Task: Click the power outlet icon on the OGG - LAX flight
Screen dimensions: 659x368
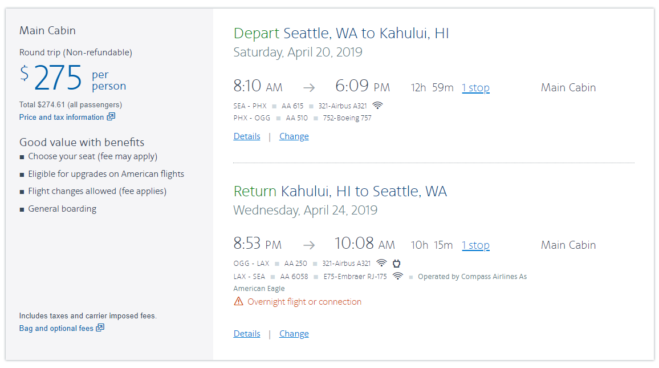Action: tap(397, 264)
